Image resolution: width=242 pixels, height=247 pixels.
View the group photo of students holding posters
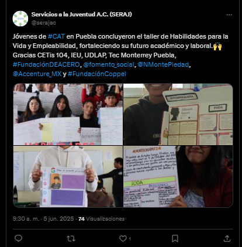click(68, 114)
